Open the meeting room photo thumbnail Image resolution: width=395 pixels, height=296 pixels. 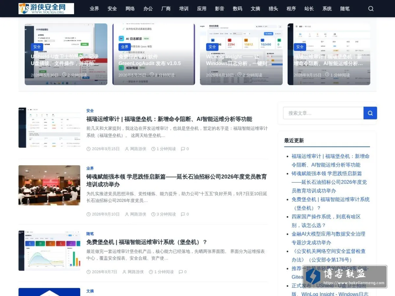tap(49, 185)
